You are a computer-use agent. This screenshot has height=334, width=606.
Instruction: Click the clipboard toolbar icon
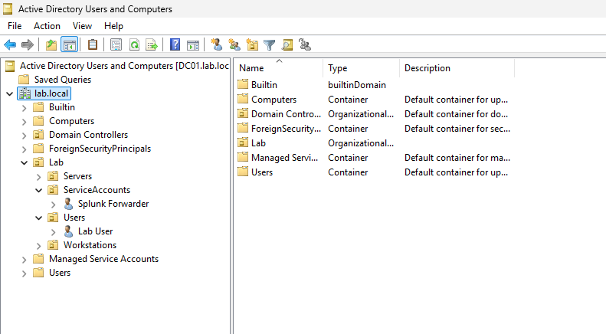93,45
